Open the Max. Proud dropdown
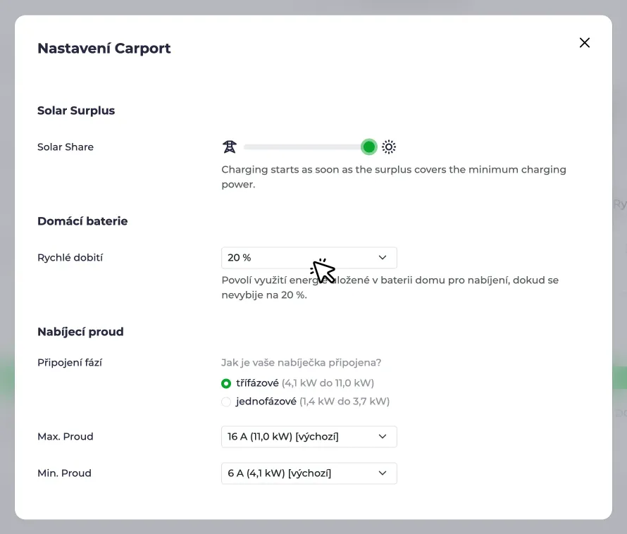The image size is (627, 534). 309,436
